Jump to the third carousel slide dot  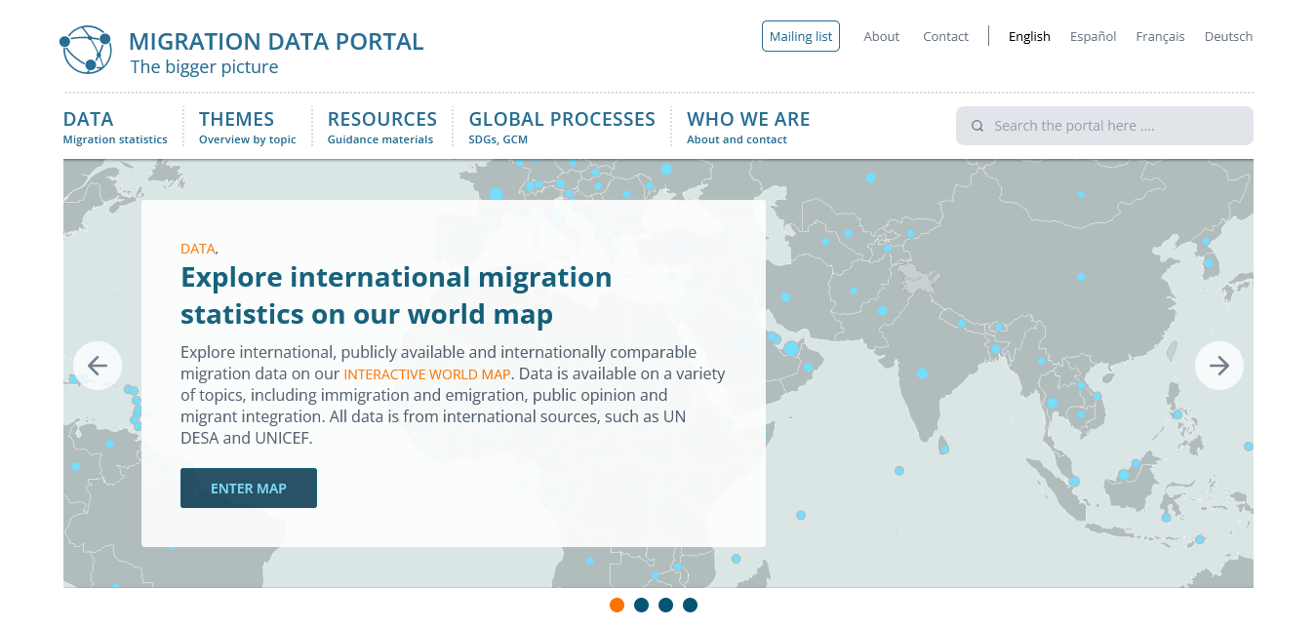click(665, 605)
